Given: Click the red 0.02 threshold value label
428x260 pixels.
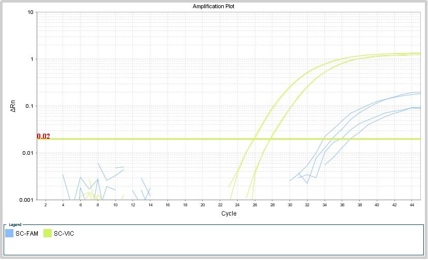Looking at the screenshot, I should 43,136.
